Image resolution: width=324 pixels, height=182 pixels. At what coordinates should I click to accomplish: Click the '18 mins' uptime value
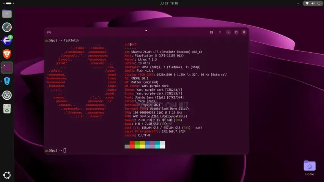(x=144, y=63)
